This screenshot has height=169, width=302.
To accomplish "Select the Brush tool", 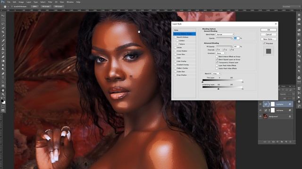I will (x=3, y=45).
